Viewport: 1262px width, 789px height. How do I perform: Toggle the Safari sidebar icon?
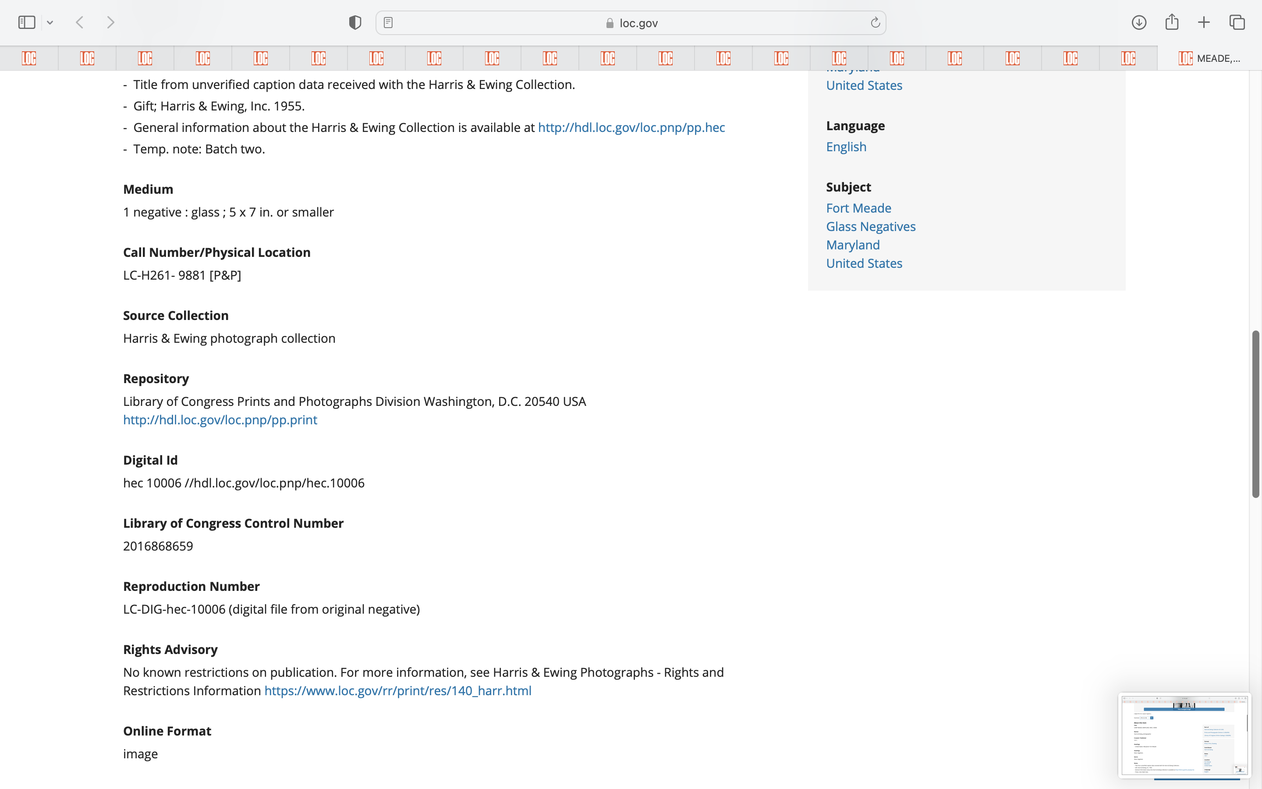click(x=27, y=22)
